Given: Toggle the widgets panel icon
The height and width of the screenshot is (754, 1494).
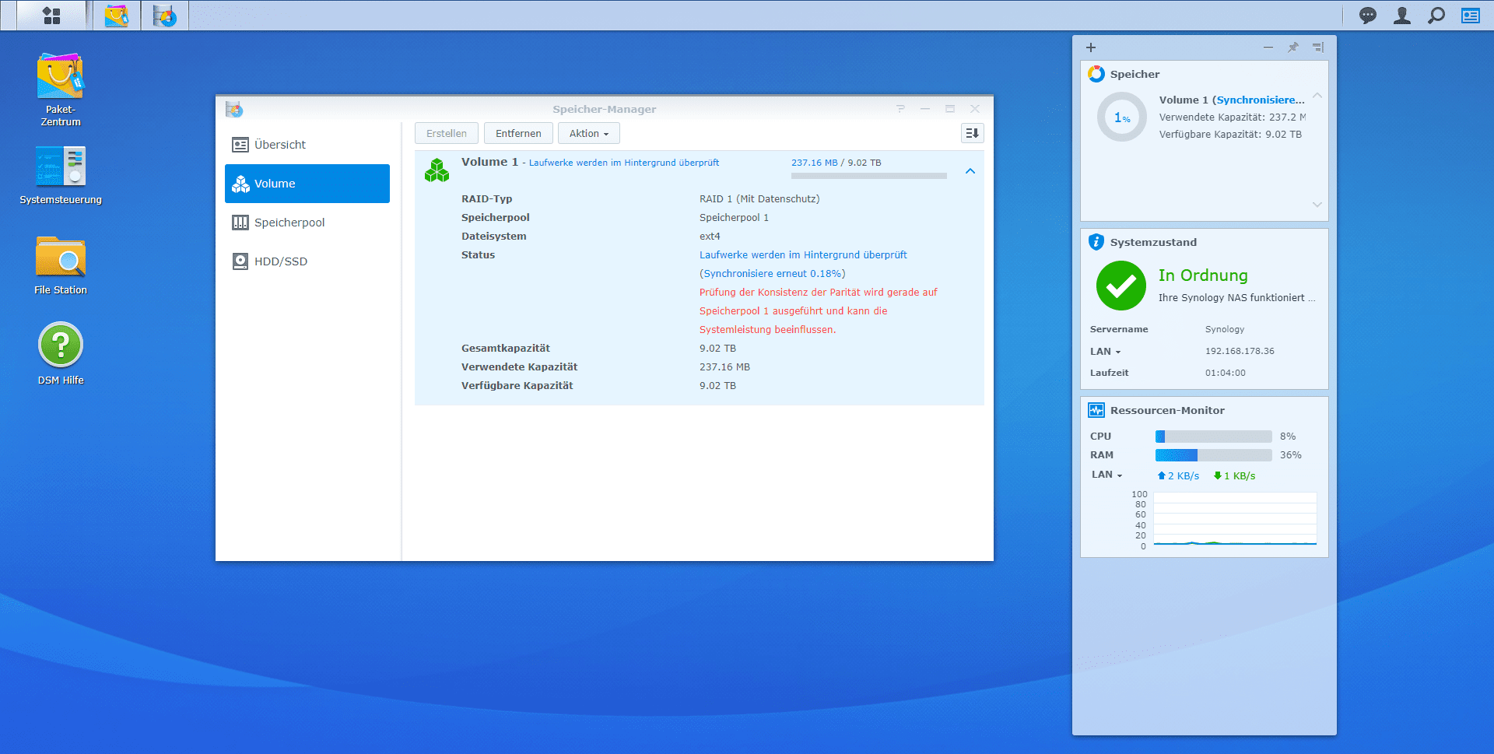Looking at the screenshot, I should pos(1471,16).
